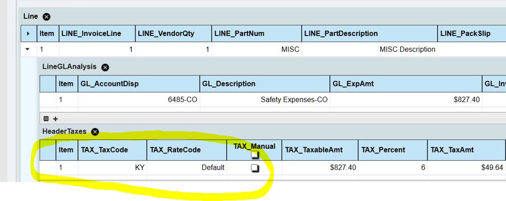Sort by LINE_InvoiceLine column header

point(97,34)
